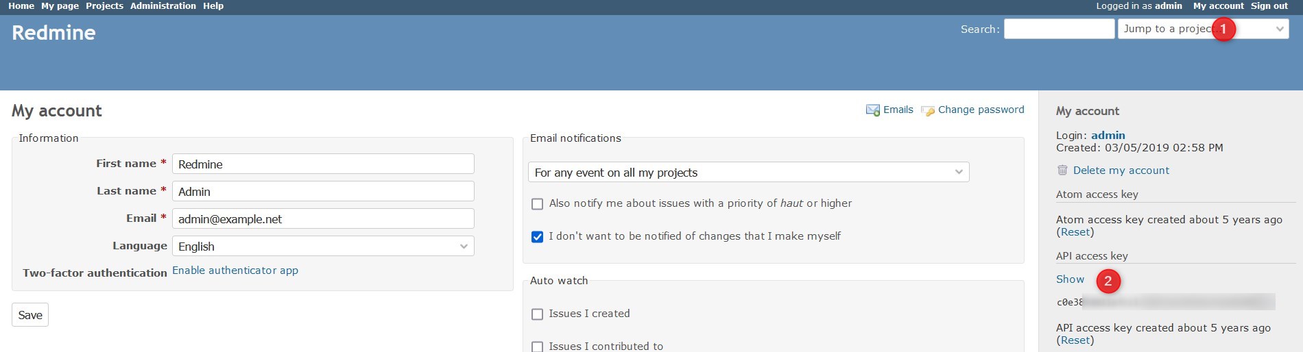Click the Emails envelope icon
1303x352 pixels.
tap(872, 110)
